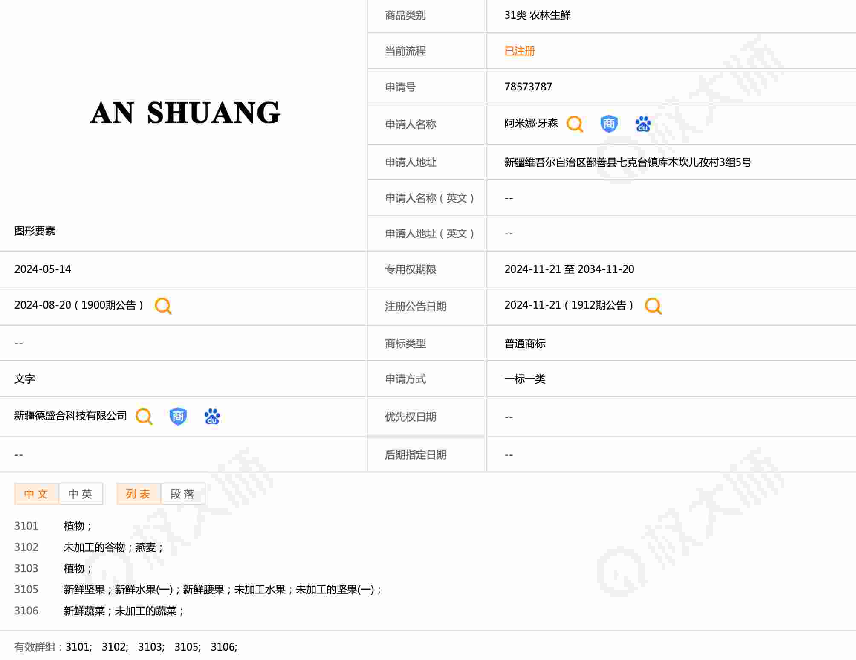Click applicant name 阿米娜·牙森

tap(531, 124)
